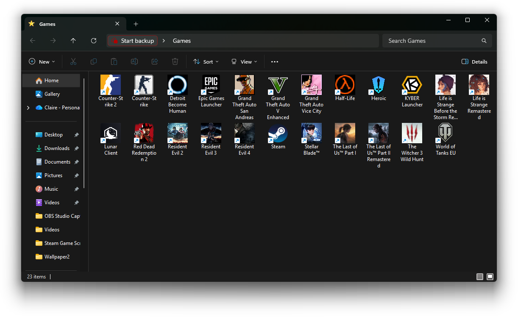518x317 pixels.
Task: Click the Search Games field
Action: point(437,41)
